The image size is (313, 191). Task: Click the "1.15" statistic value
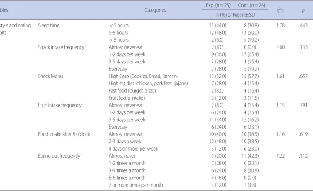[x=281, y=105]
